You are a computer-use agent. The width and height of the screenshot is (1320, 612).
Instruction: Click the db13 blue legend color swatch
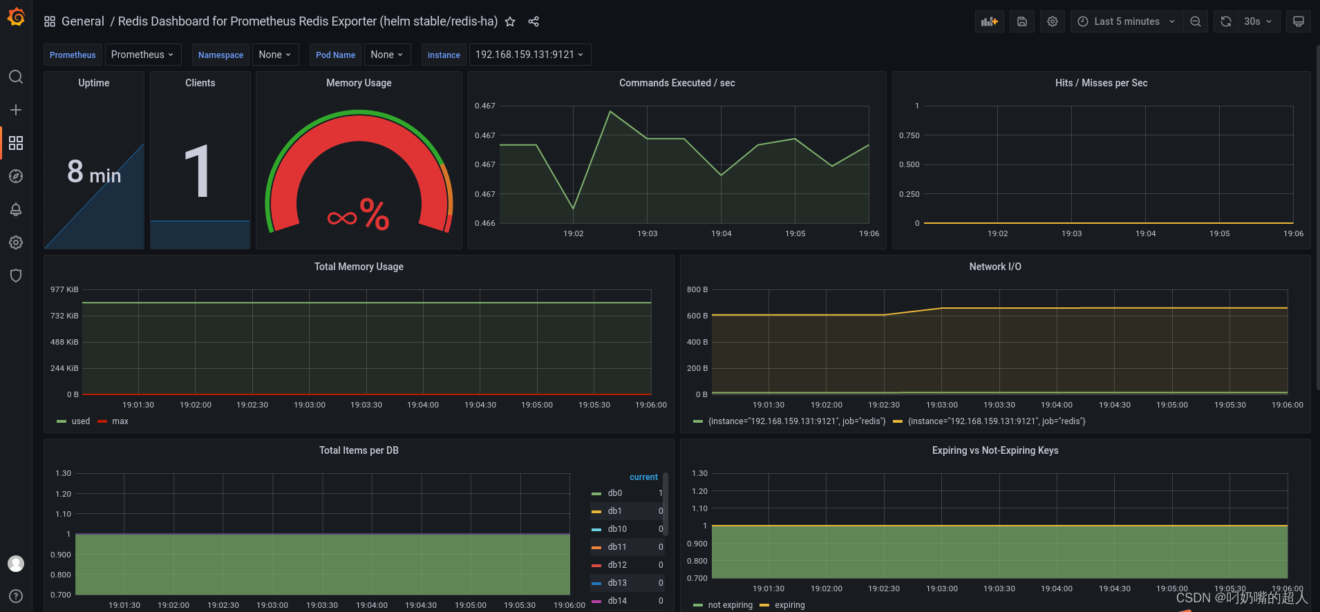[x=596, y=583]
